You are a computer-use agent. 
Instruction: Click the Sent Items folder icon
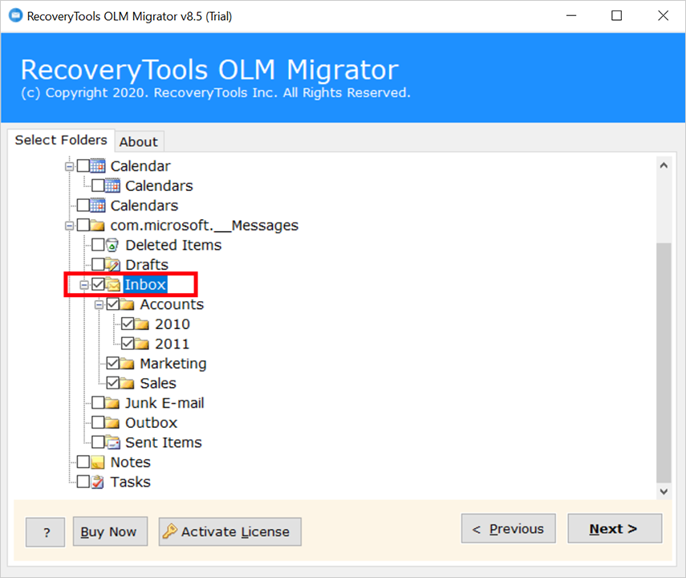112,442
